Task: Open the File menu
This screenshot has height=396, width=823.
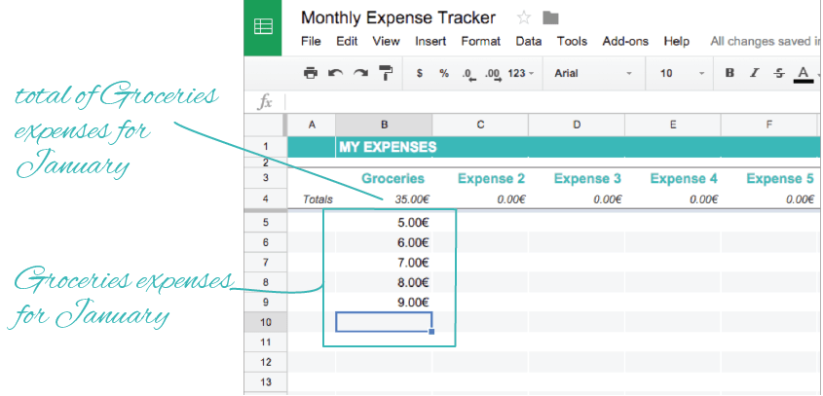Action: (311, 42)
